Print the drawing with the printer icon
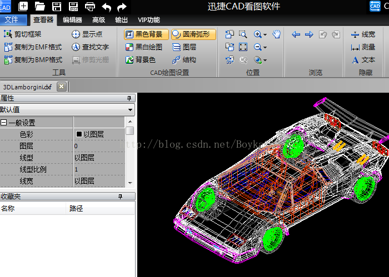Image resolution: width=389 pixels, height=277 pixels. point(90,6)
